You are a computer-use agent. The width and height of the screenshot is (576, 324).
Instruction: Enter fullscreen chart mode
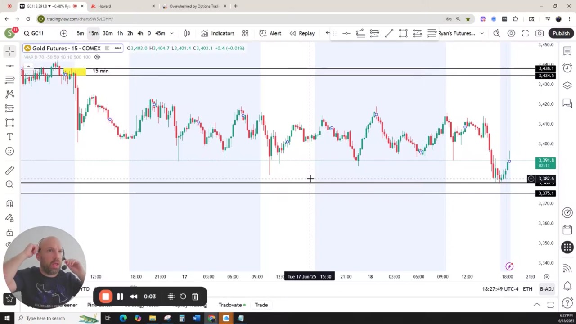[525, 33]
